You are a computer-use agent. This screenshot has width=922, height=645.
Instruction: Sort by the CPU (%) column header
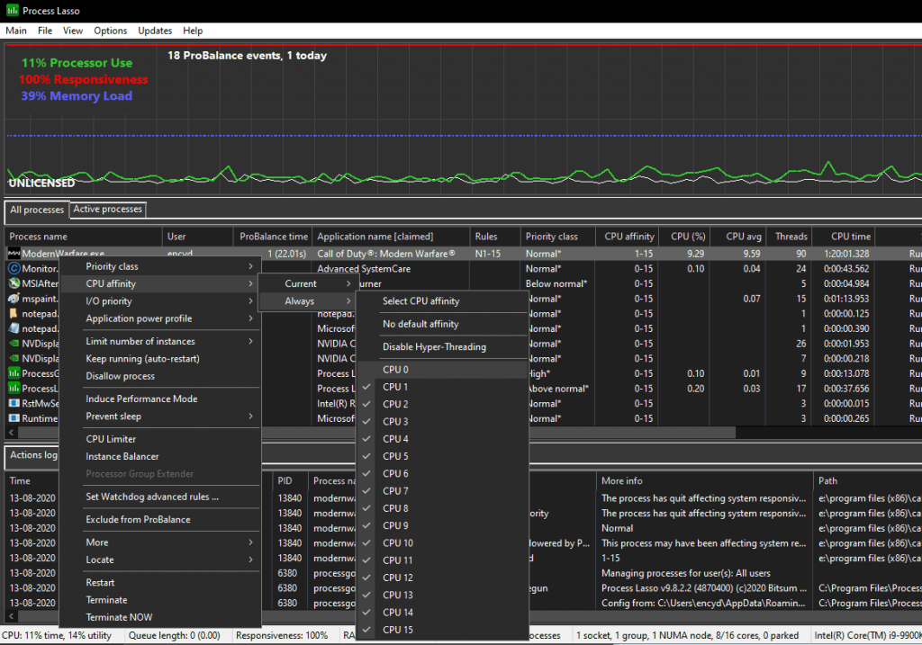[684, 237]
